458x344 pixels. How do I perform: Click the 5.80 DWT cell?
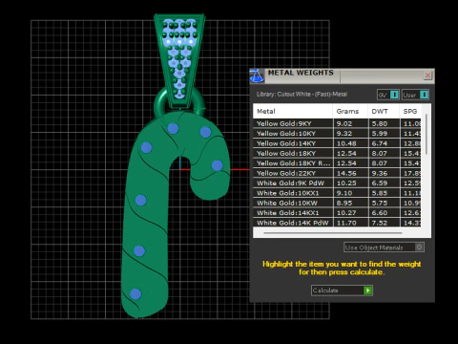384,123
